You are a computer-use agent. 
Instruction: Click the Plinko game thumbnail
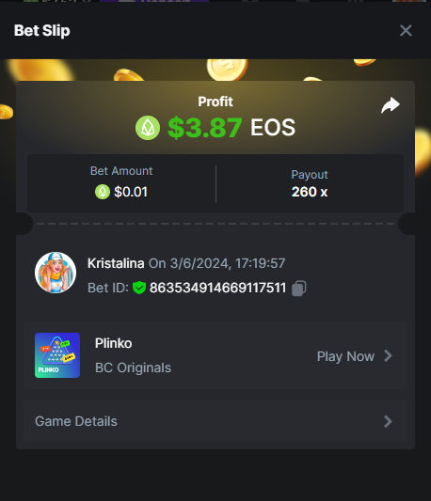(57, 355)
